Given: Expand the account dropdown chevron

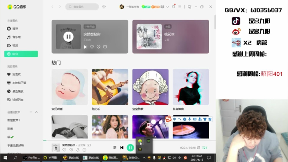Looking at the screenshot, I should tap(168, 7).
